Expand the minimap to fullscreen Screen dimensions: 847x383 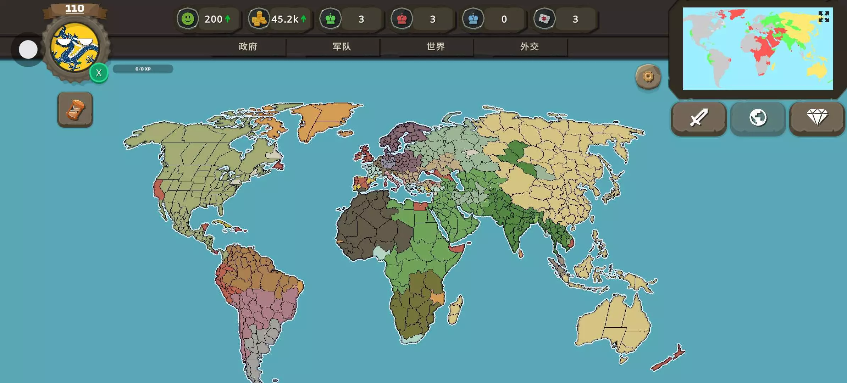tap(824, 17)
